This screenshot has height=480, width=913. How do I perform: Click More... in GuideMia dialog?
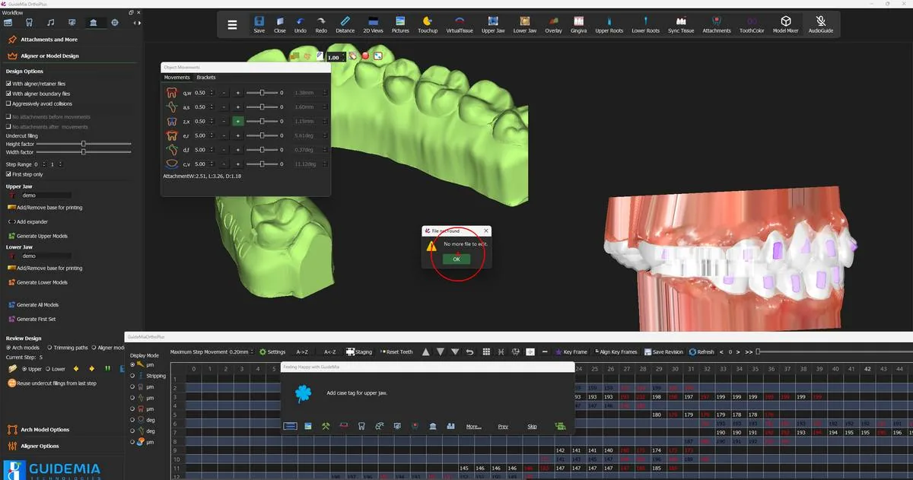473,427
